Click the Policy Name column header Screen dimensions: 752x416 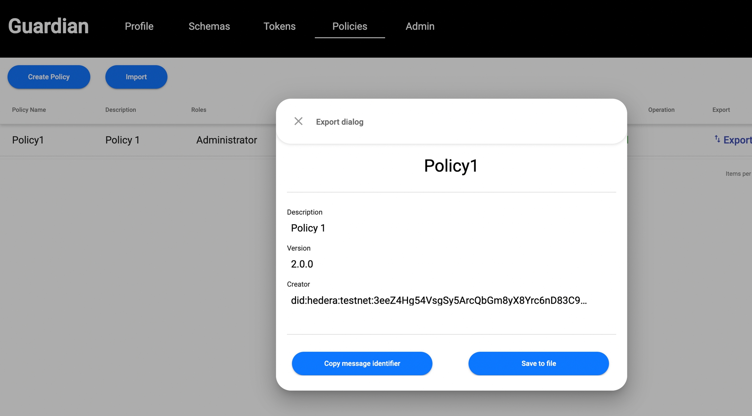coord(29,110)
